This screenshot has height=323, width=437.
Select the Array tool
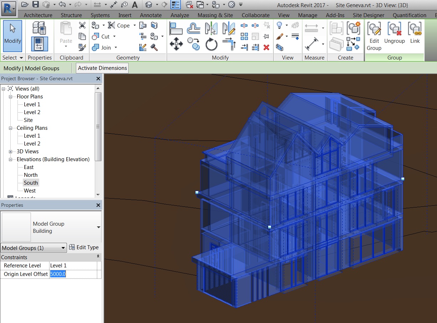tap(245, 36)
